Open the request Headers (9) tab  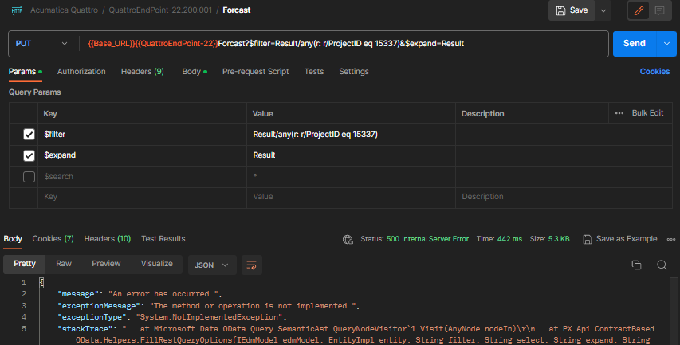tap(142, 72)
